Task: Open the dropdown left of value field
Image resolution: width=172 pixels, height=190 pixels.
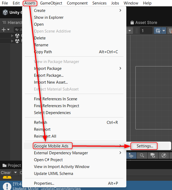Action: pos(130,31)
